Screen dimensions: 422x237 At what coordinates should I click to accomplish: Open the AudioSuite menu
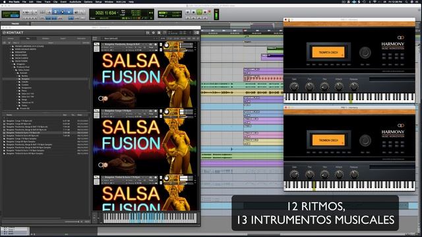75,1
